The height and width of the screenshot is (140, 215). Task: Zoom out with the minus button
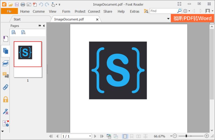(175, 136)
